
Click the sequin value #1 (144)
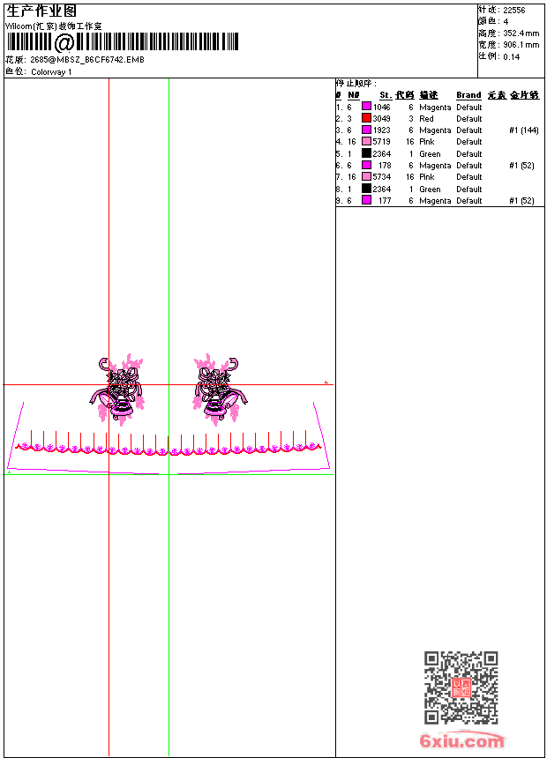[524, 130]
